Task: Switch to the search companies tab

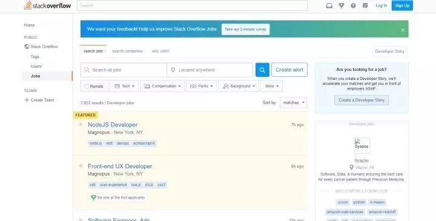Action: 127,51
